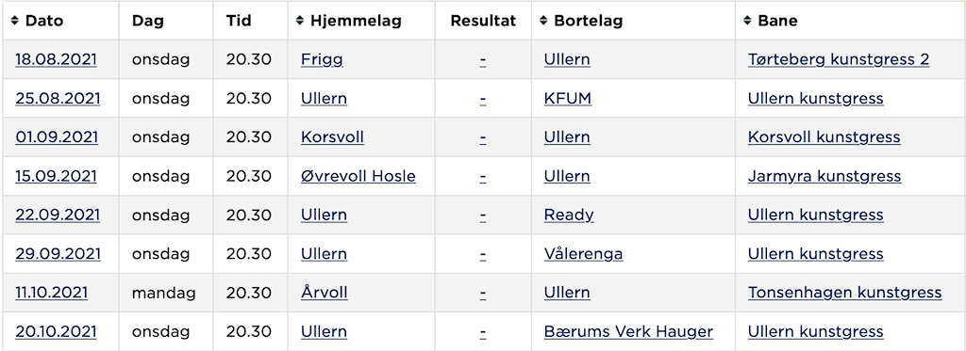Open Tørteberg kunstgress 2 venue

(839, 59)
